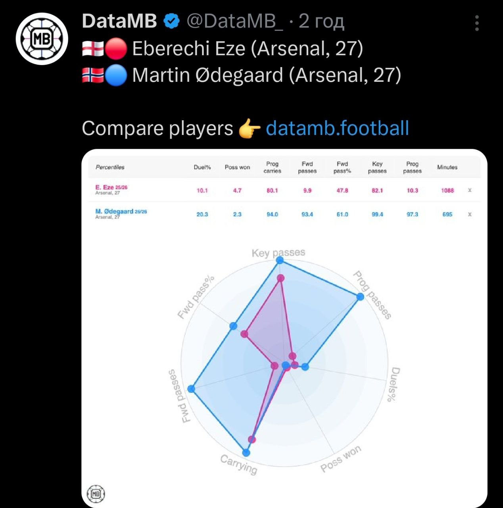This screenshot has height=508, width=503.
Task: Remove E. Eze row with its x
Action: click(470, 190)
